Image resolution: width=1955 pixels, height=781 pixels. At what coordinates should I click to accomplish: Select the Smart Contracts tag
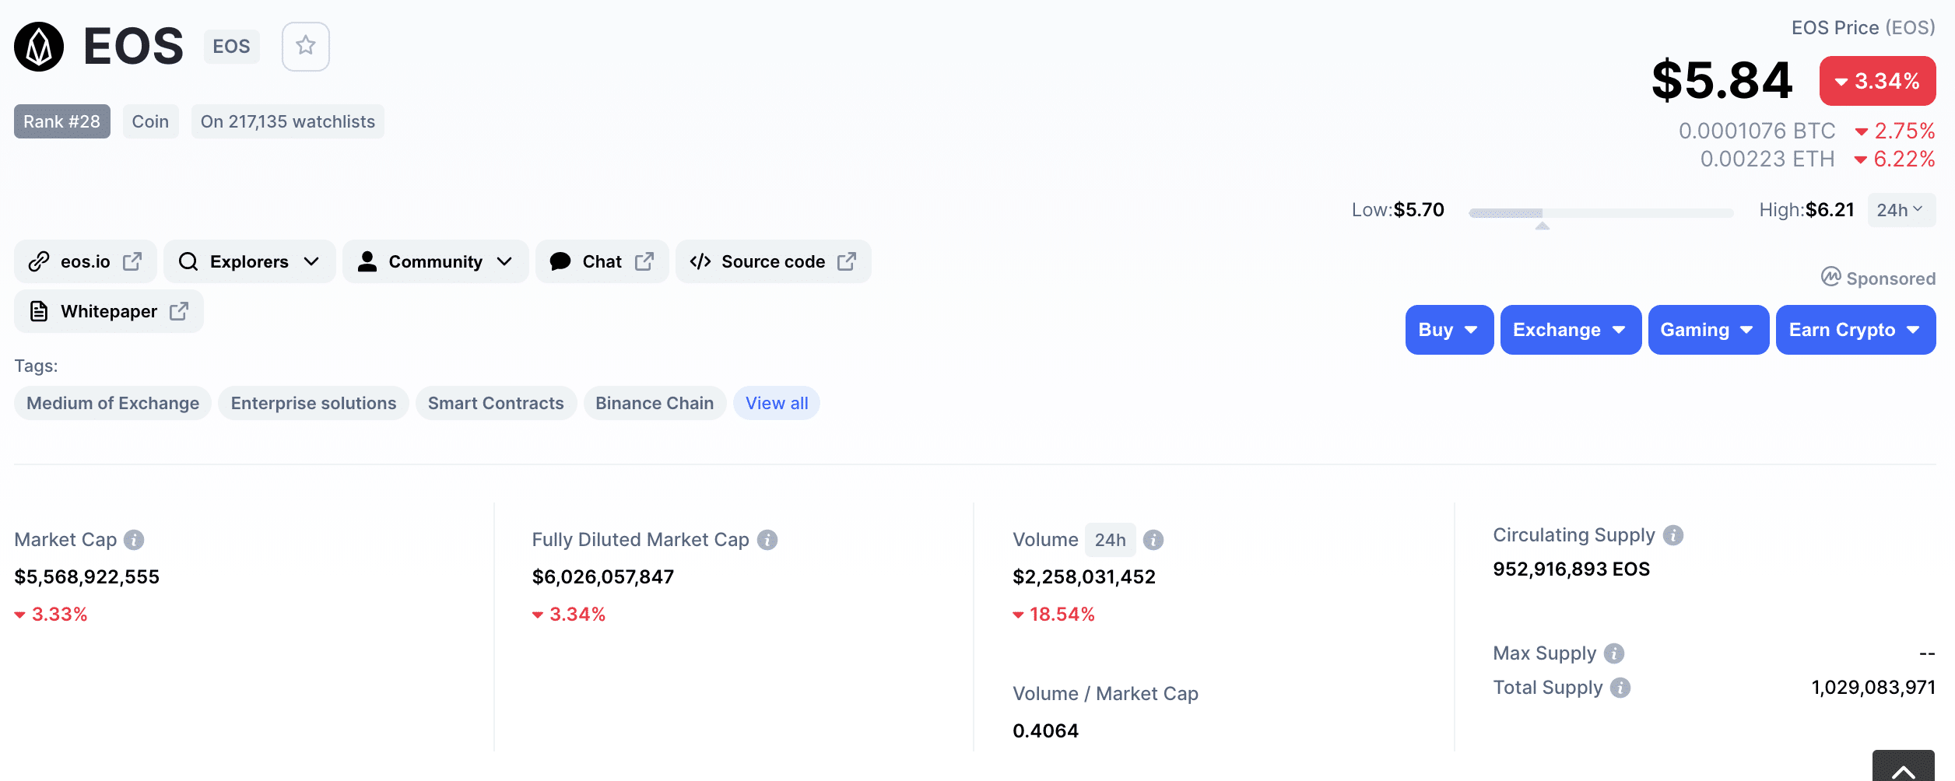[x=496, y=403]
